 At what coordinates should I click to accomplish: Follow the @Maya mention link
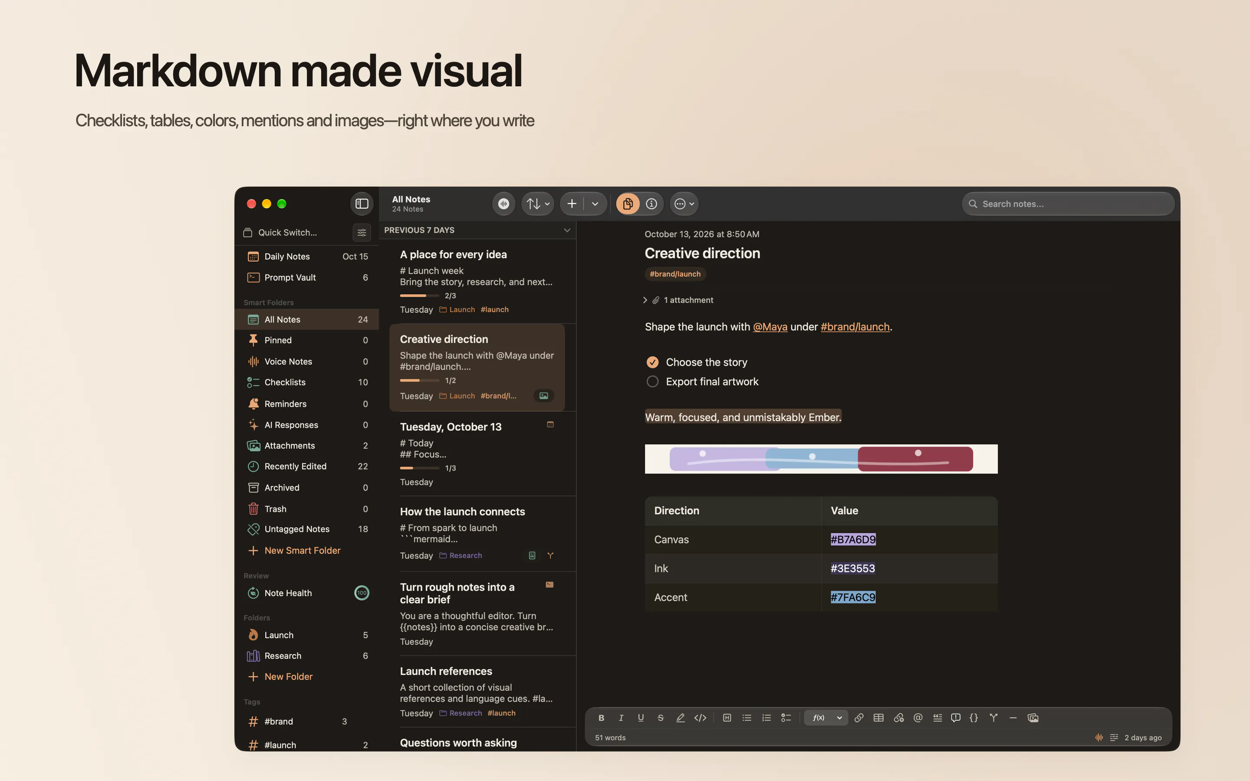pyautogui.click(x=770, y=327)
